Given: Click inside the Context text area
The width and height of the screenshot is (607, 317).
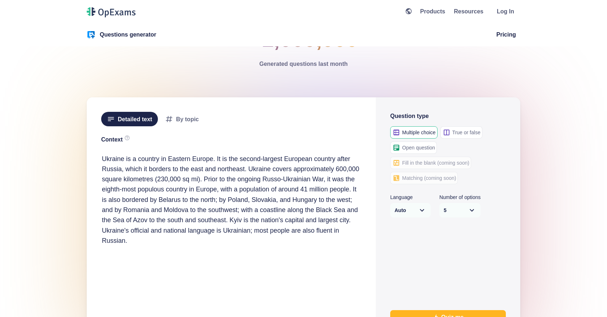Looking at the screenshot, I should coord(230,199).
